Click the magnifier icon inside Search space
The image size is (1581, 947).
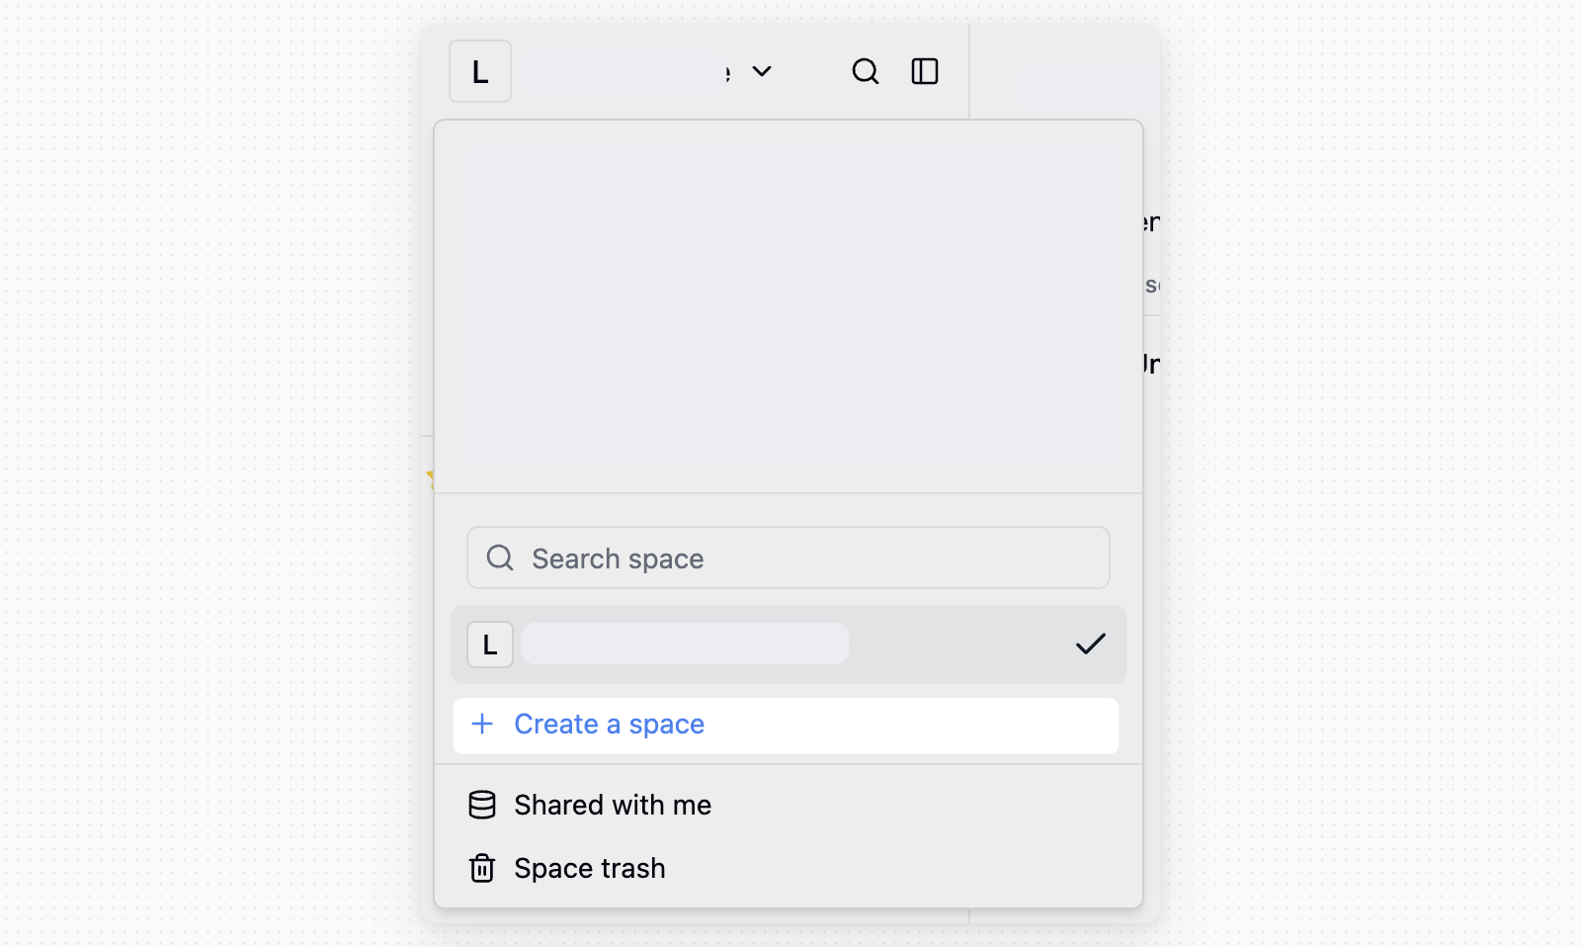(500, 558)
